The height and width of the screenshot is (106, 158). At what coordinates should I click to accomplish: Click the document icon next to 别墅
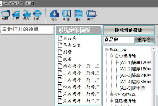pyautogui.click(x=60, y=52)
